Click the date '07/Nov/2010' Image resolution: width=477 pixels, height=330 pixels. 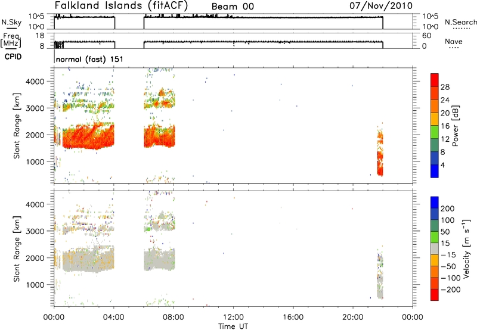coord(381,6)
